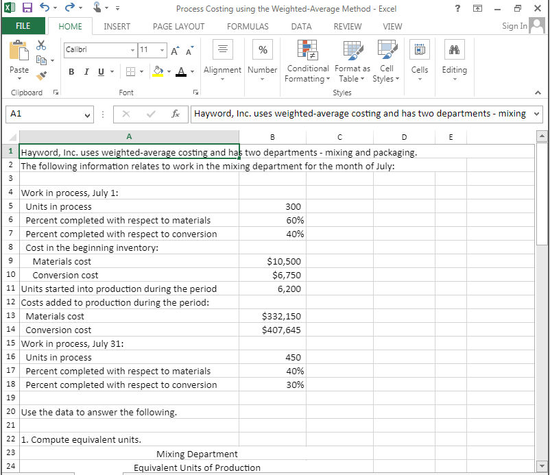Toggle underline formatting
The height and width of the screenshot is (475, 550).
(x=99, y=71)
